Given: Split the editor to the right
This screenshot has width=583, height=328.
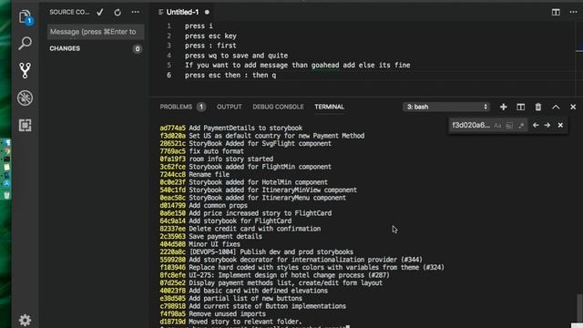Looking at the screenshot, I should (x=556, y=12).
